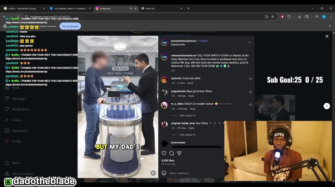The width and height of the screenshot is (335, 187).
Task: Open the comment bubble icon under the reel
Action: coord(172,153)
